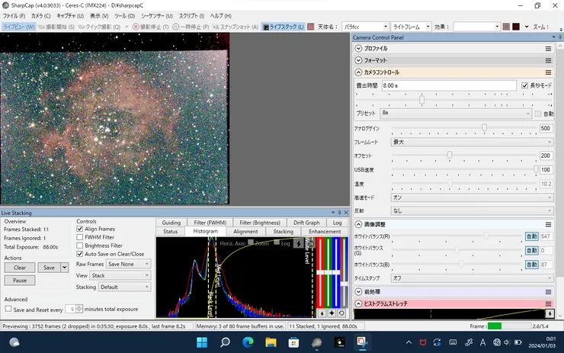Viewport: 564px width, 353px height.
Task: Open the フレームレート dropdown
Action: tap(472, 142)
